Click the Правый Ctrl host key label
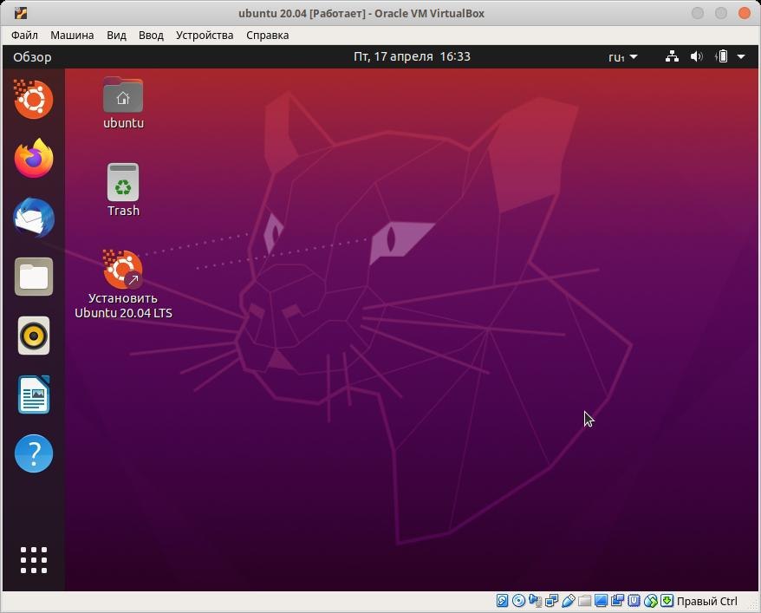Viewport: 761px width, 613px height. pos(706,602)
